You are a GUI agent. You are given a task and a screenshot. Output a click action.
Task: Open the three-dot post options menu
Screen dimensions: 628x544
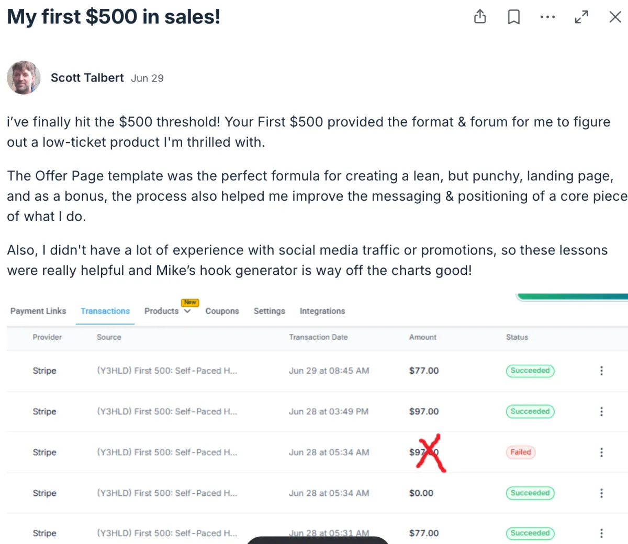[x=547, y=17]
